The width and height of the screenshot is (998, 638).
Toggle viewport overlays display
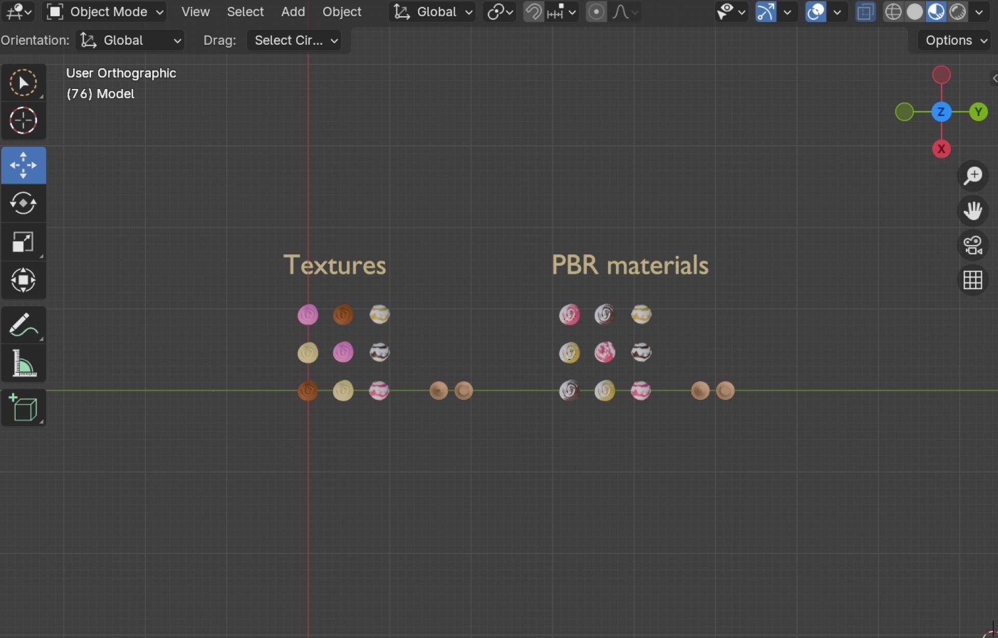[816, 11]
